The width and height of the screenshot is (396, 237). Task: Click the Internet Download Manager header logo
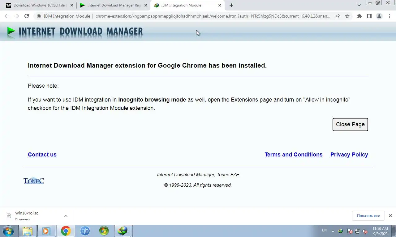click(75, 31)
